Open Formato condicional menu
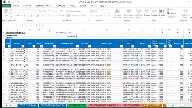This screenshot has width=192, height=108. tap(117, 13)
